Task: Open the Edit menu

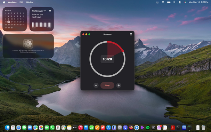Action: (21, 2)
